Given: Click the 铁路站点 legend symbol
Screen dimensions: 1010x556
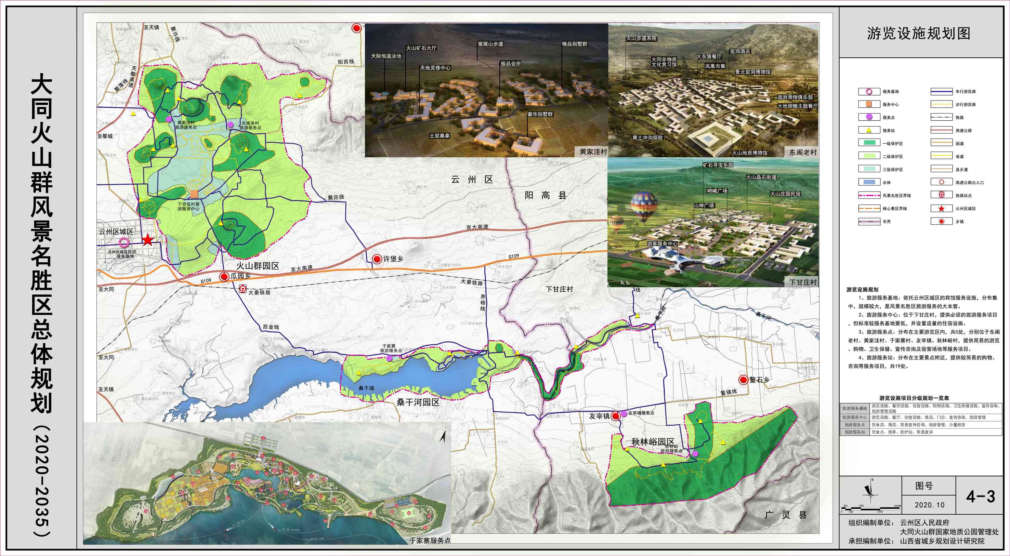Looking at the screenshot, I should point(941,195).
